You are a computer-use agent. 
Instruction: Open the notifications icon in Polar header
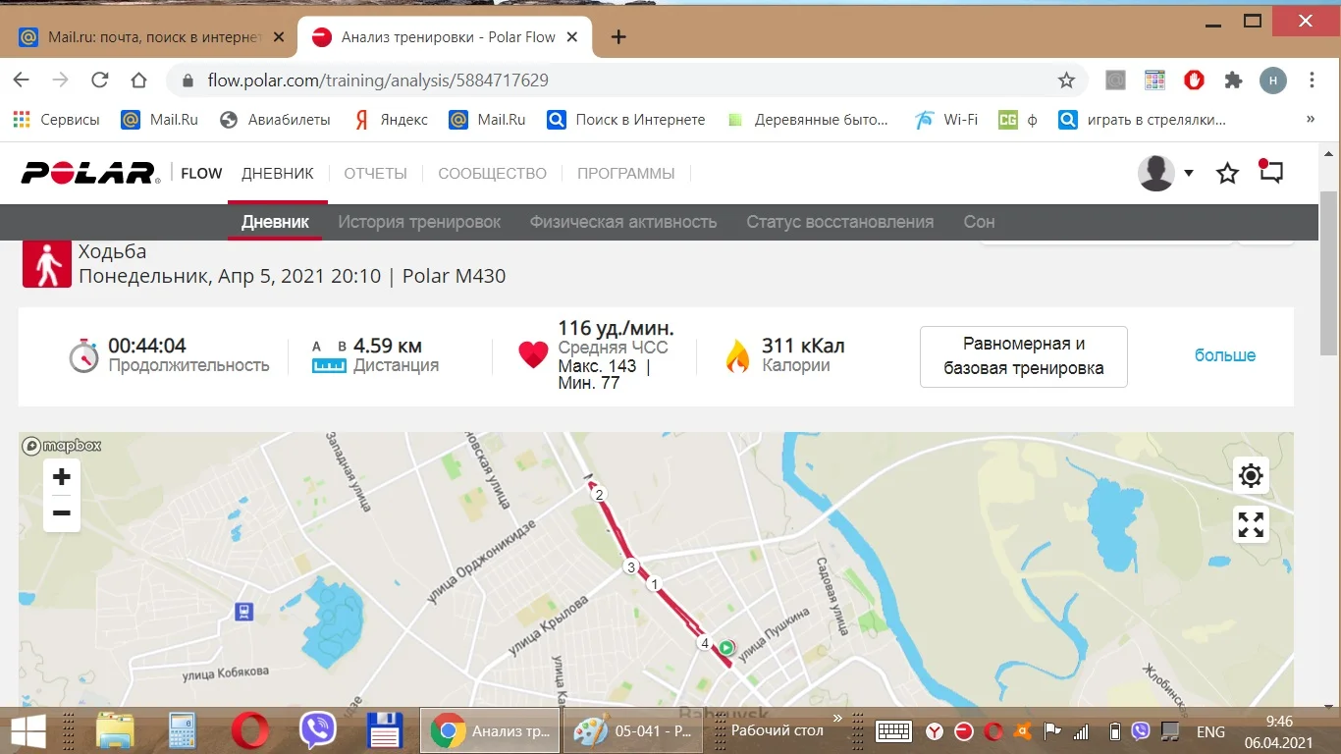coord(1270,172)
